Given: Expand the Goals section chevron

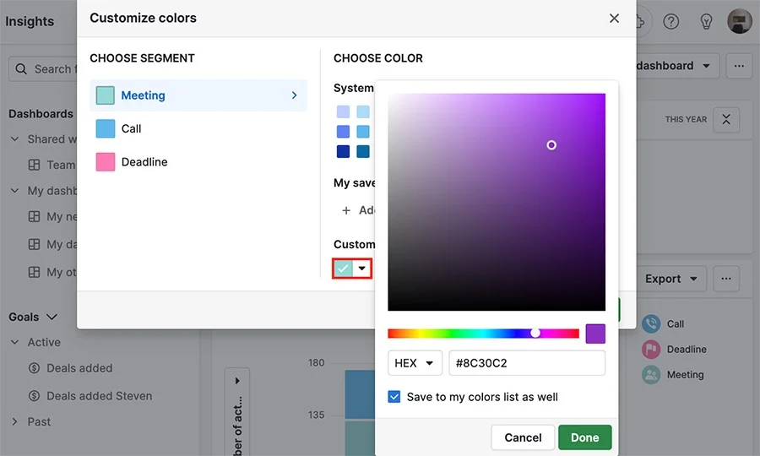Looking at the screenshot, I should [52, 317].
